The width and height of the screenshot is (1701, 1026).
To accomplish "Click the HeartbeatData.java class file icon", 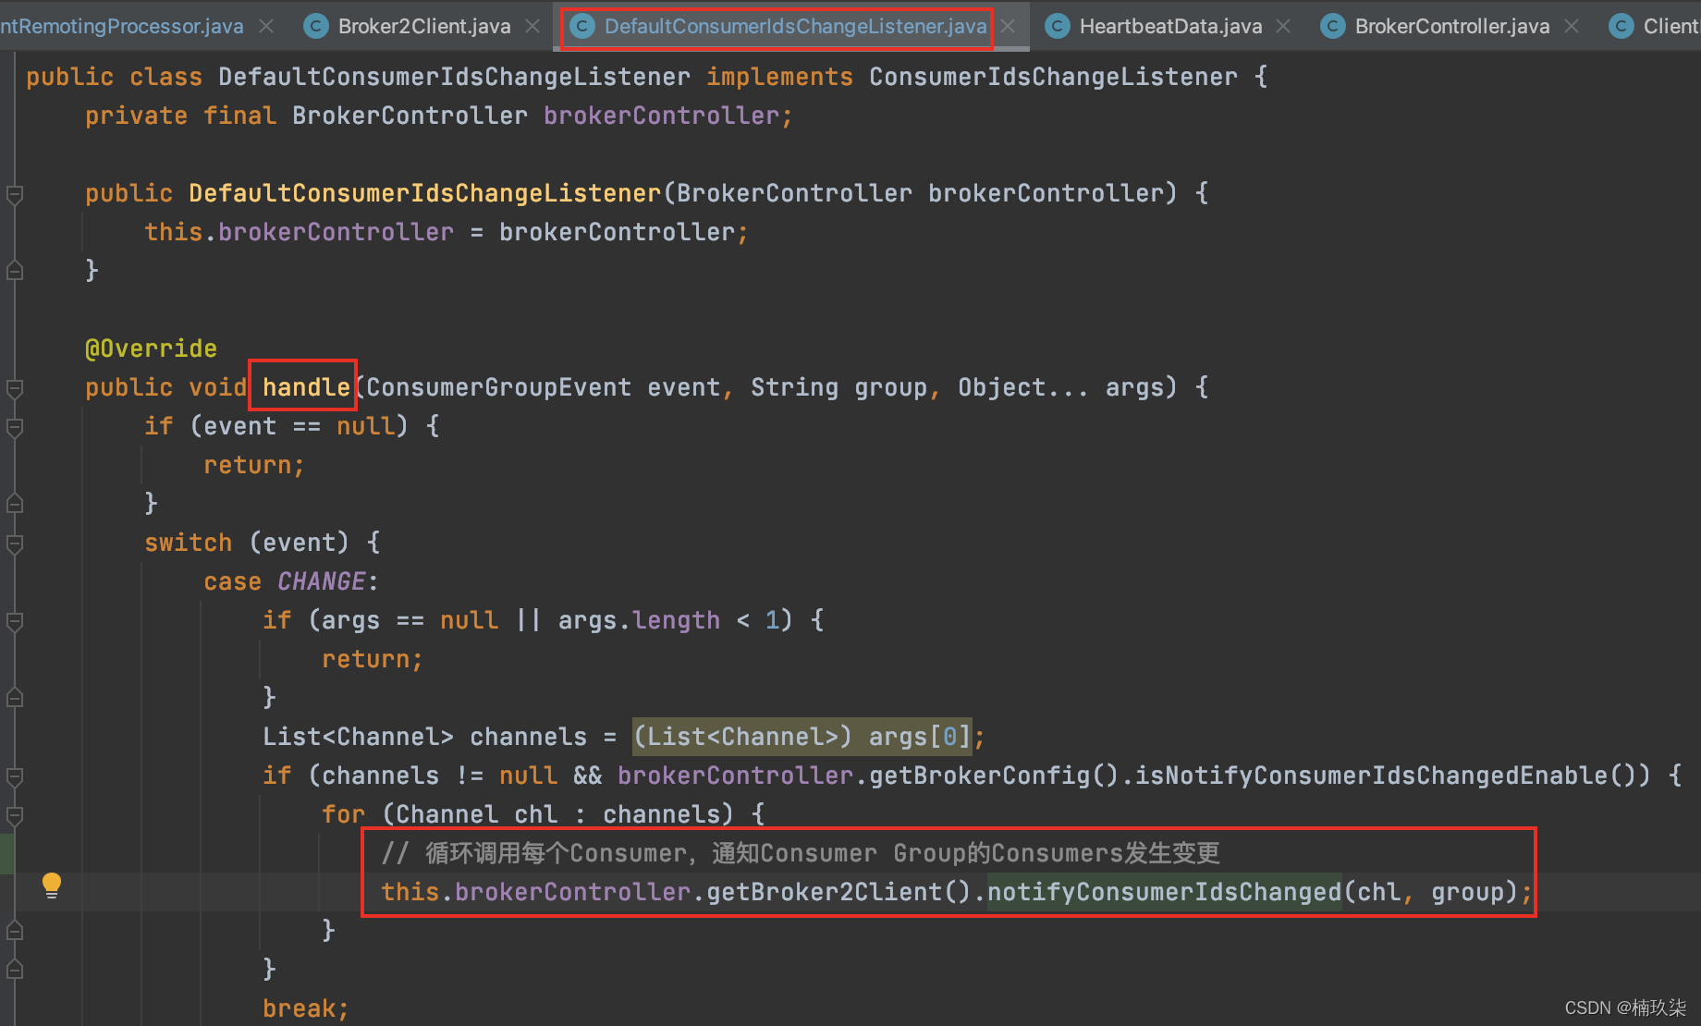I will pos(1057,27).
